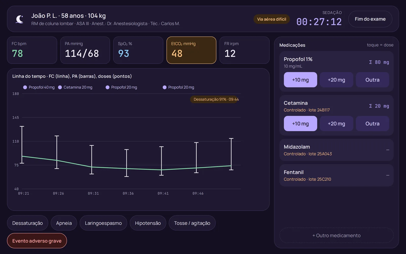This screenshot has width=406, height=254.
Task: Select the SpO₂ % vital card
Action: click(x=138, y=50)
